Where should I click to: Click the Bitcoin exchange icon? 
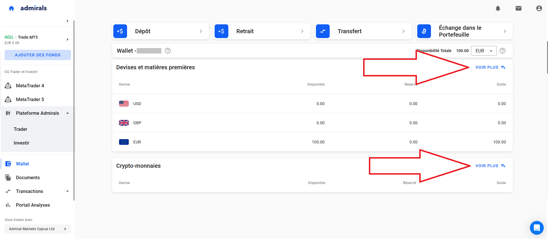(x=424, y=31)
